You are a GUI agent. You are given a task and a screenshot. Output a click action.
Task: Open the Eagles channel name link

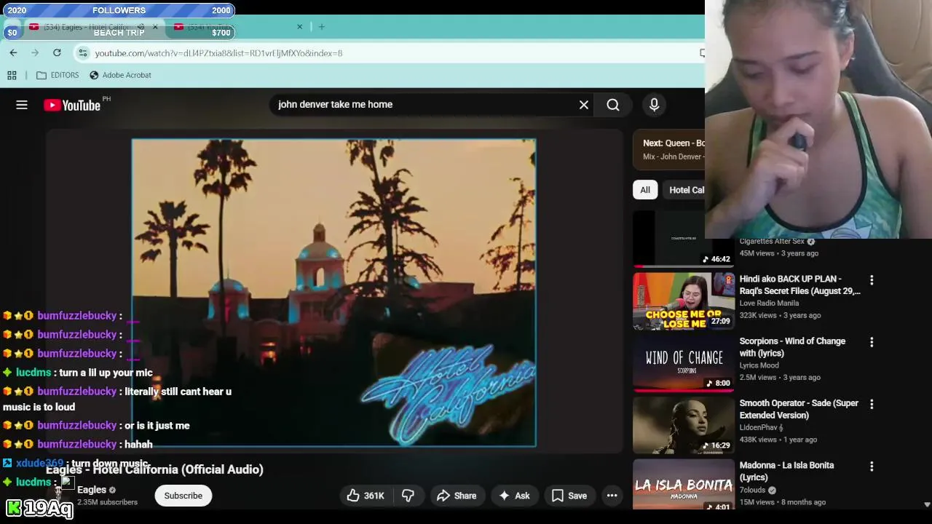pos(92,490)
